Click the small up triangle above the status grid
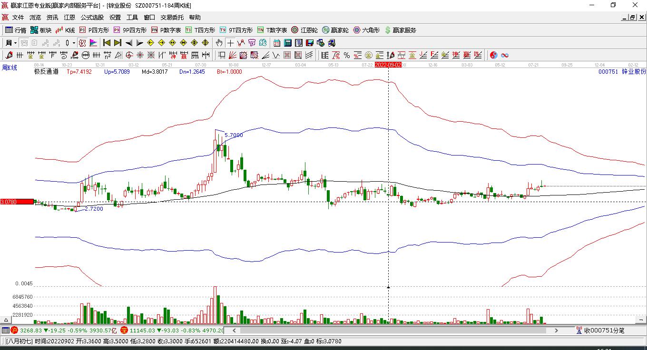This screenshot has width=647, height=350. 6,321
